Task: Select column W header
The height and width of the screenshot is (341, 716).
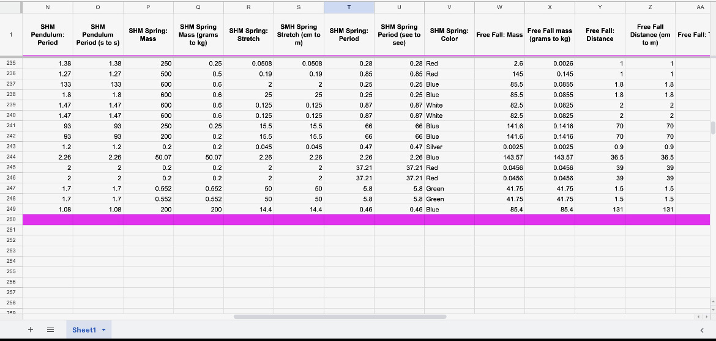Action: coord(500,7)
